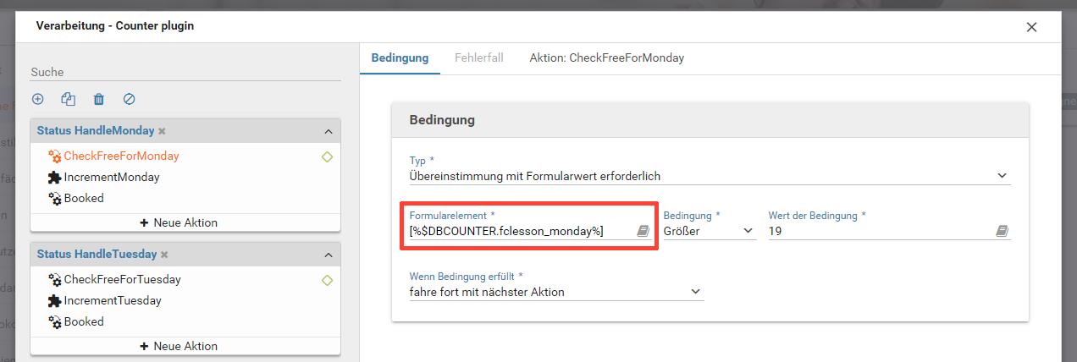Switch to the 'Aktion: CheckFreeForMonday' tab
The image size is (1077, 362).
click(606, 58)
